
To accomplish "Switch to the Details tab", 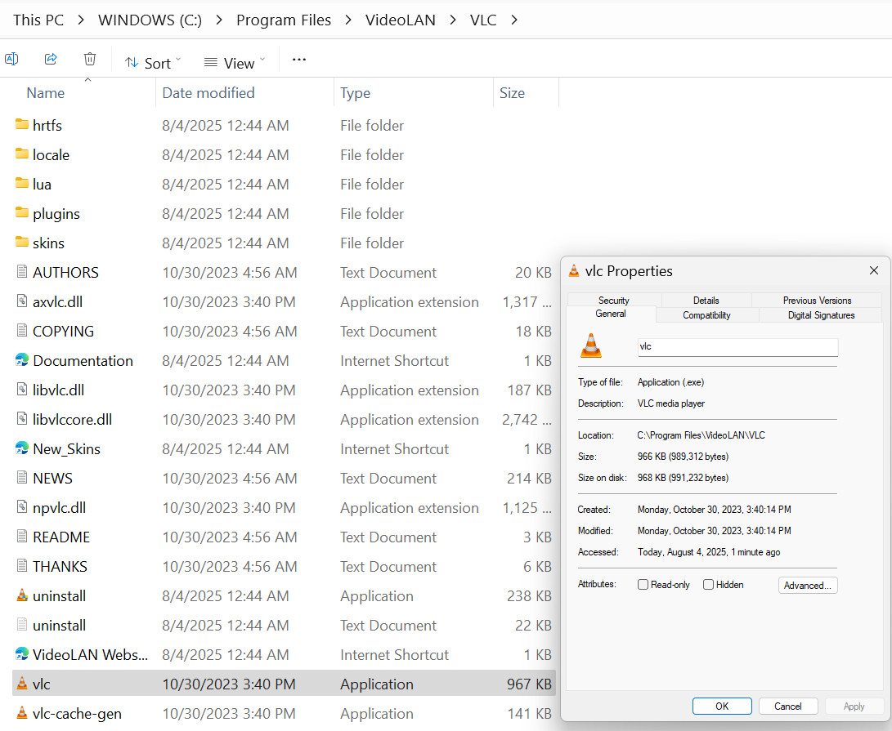I will (x=706, y=300).
